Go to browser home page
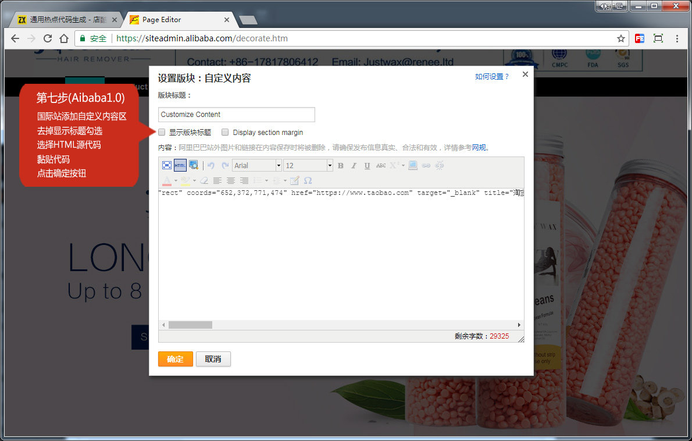Image resolution: width=692 pixels, height=441 pixels. (64, 38)
